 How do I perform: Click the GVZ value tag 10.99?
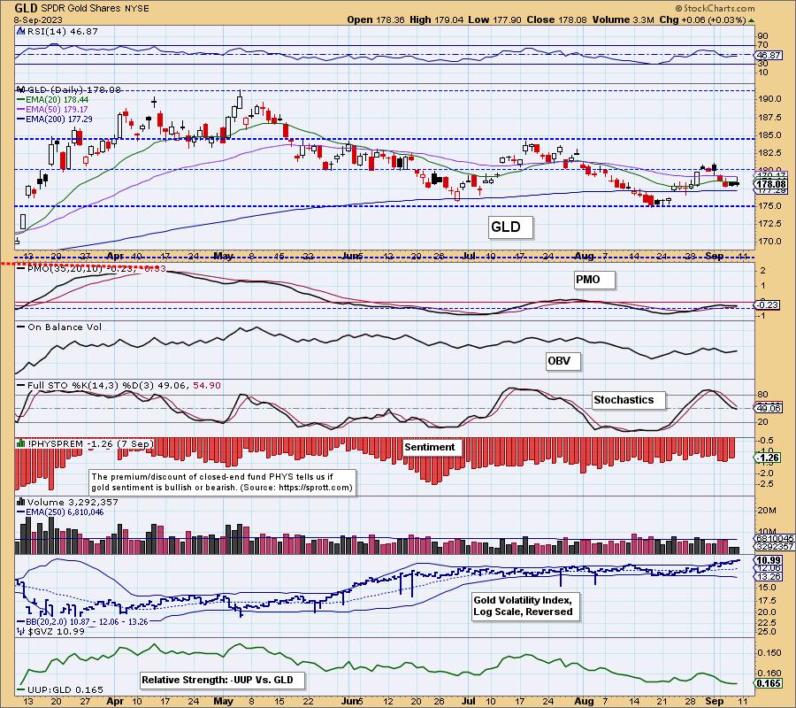pyautogui.click(x=769, y=560)
